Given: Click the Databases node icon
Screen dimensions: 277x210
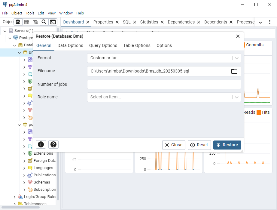Looking at the screenshot, I should [20, 45].
